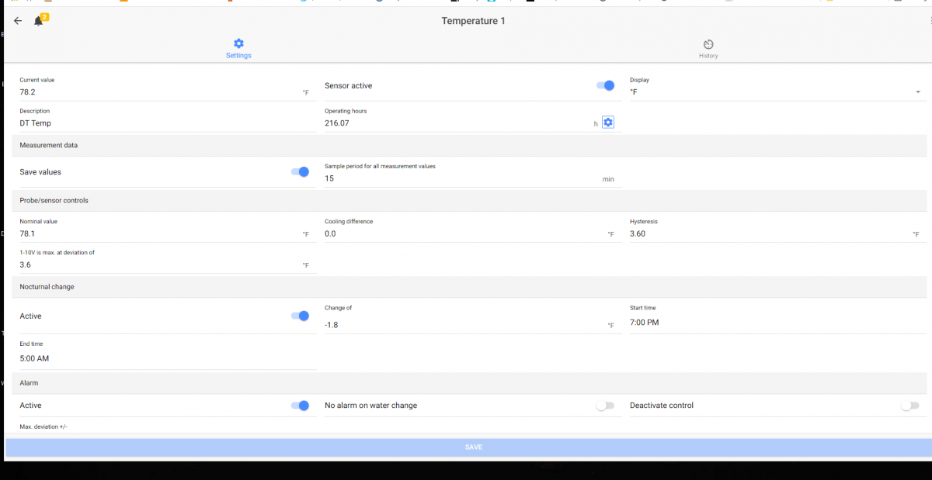
Task: Switch to the History tab
Action: click(x=708, y=49)
